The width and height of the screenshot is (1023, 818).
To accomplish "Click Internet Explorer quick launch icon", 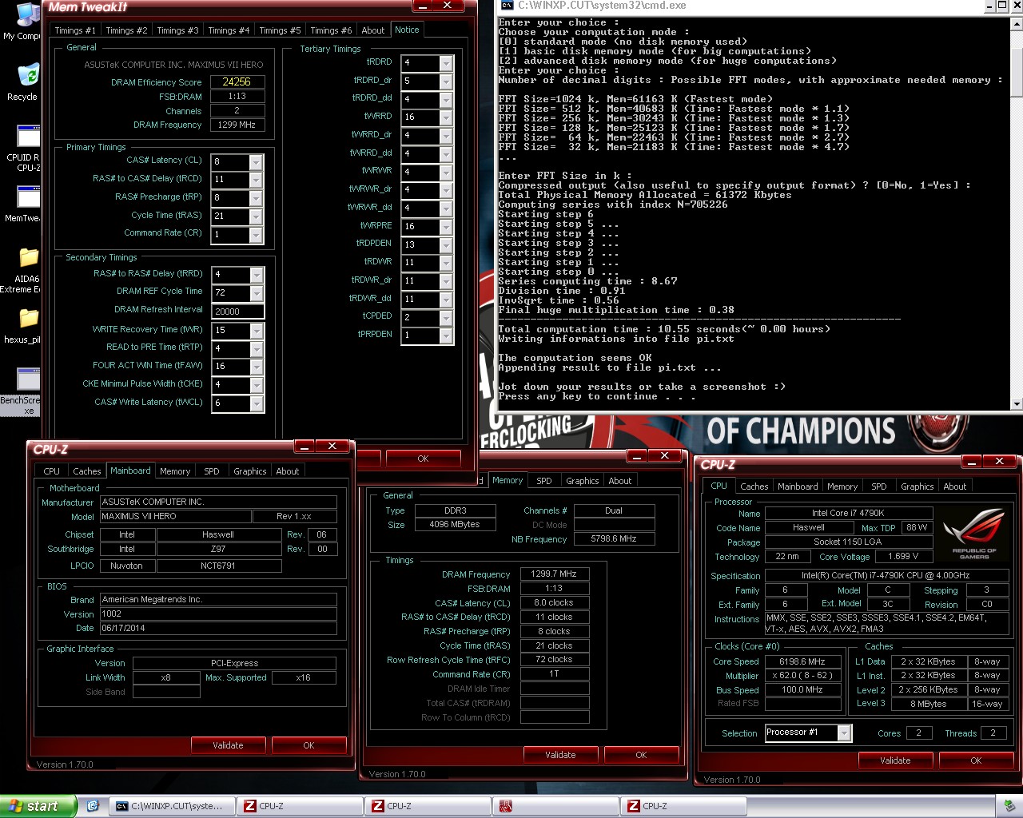I will click(x=93, y=806).
